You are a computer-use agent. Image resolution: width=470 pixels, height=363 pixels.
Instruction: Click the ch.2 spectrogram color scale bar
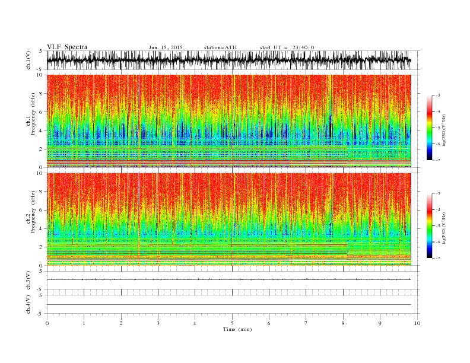pos(429,226)
